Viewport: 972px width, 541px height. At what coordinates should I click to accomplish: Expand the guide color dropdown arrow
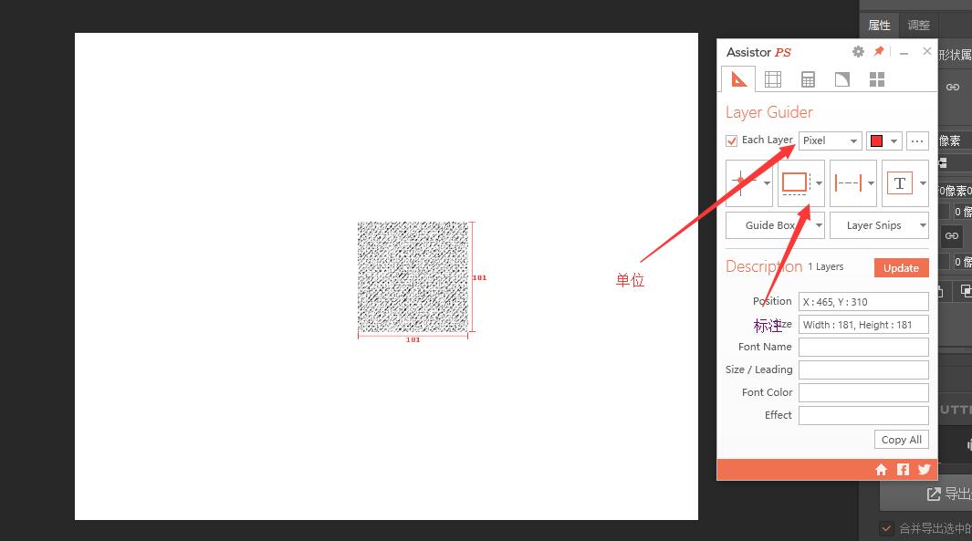(x=894, y=141)
